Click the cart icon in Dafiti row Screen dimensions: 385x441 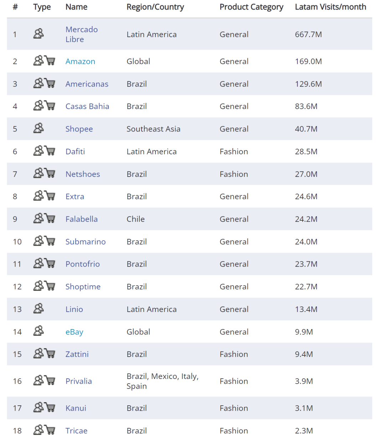(x=50, y=151)
